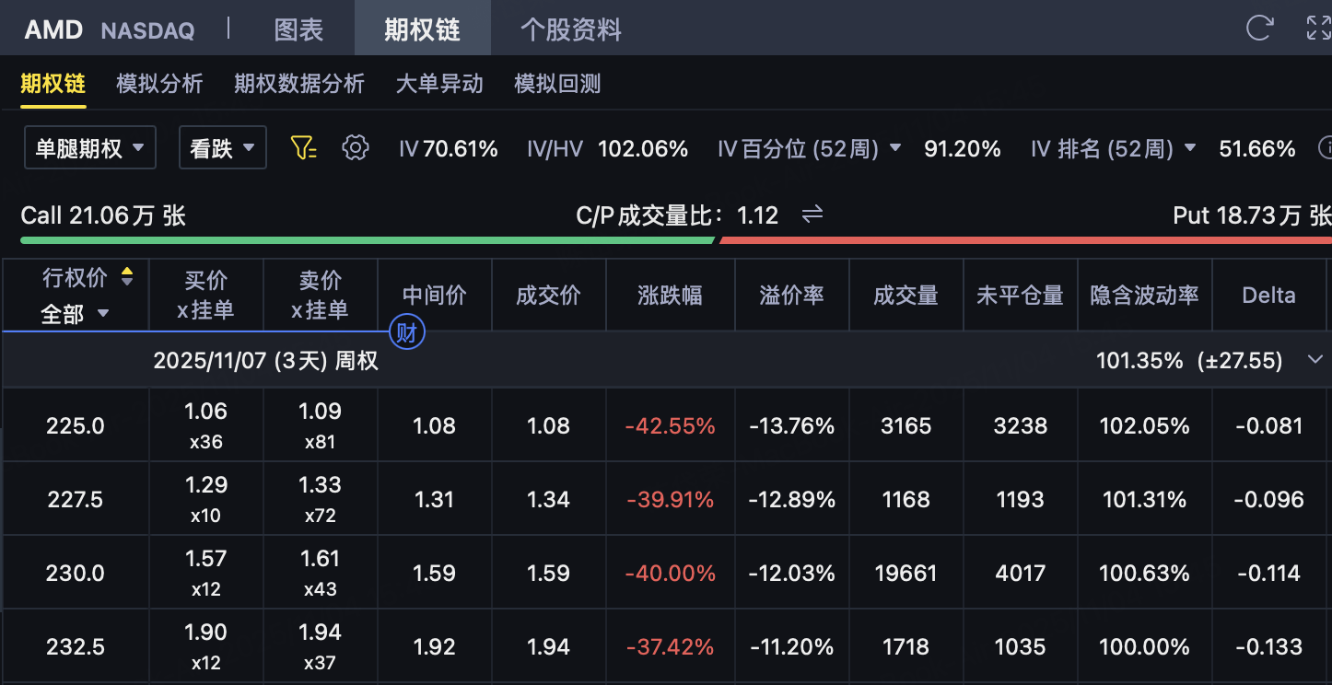
Task: Click the 成交量 column header
Action: pos(906,296)
